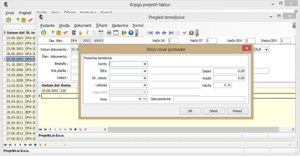Go to first record with blue navigation arrow
Screen dimensions: 300x156
pyautogui.click(x=150, y=33)
